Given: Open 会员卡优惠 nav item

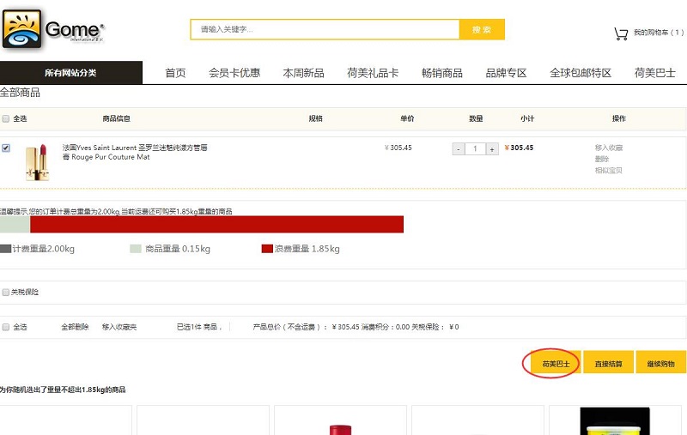Looking at the screenshot, I should (x=234, y=73).
